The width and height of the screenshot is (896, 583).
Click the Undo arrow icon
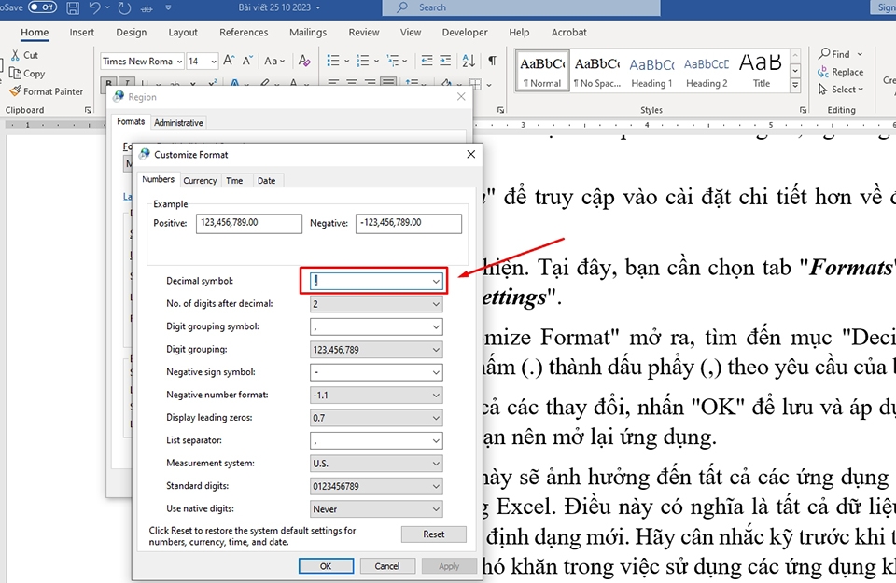tap(95, 7)
